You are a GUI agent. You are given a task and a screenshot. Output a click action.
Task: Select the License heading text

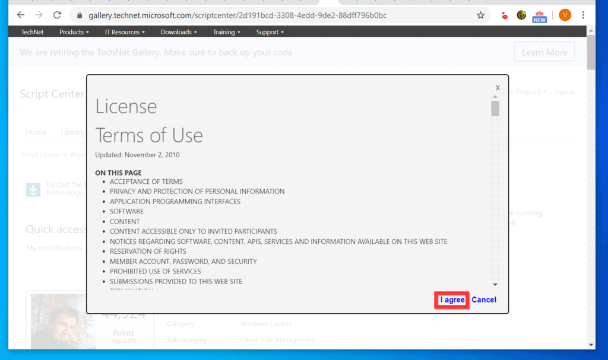pyautogui.click(x=126, y=106)
